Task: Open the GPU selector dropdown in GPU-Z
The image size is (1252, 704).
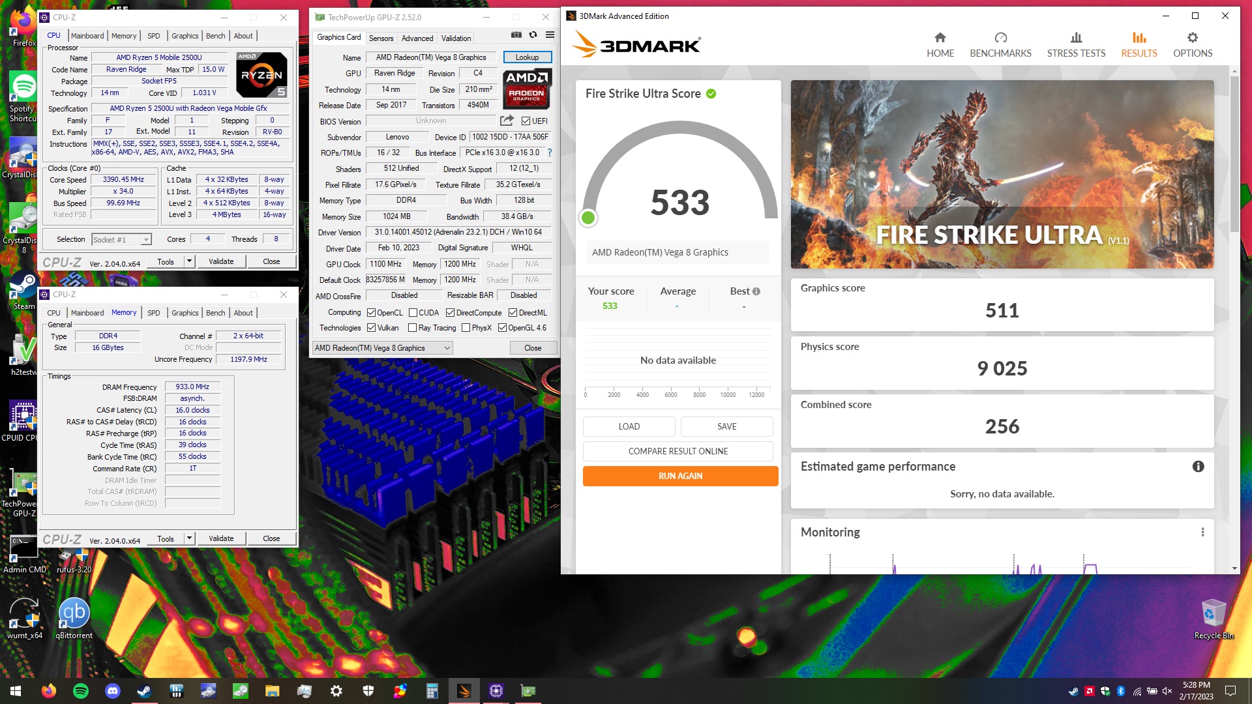Action: pos(382,348)
